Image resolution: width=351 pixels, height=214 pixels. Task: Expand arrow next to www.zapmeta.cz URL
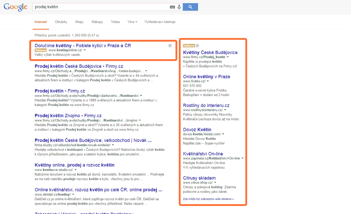point(242,158)
